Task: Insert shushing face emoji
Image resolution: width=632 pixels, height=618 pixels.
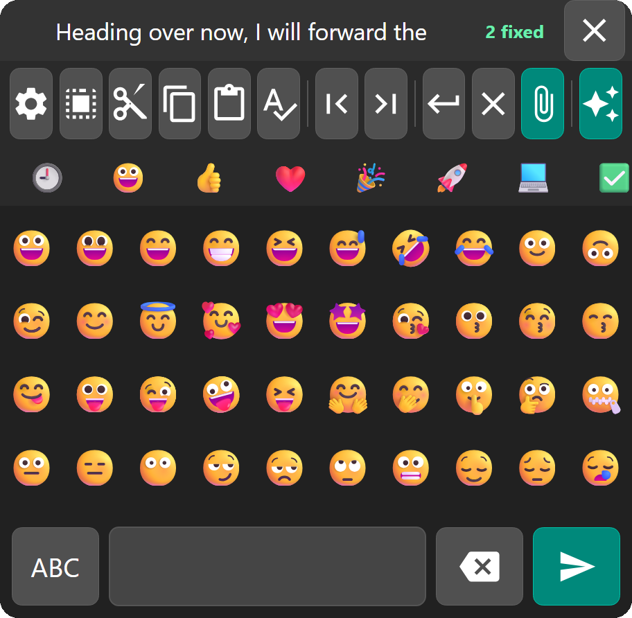Action: click(x=474, y=395)
